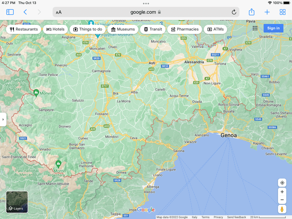Show the tab overview grid
Image resolution: width=292 pixels, height=219 pixels.
282,12
